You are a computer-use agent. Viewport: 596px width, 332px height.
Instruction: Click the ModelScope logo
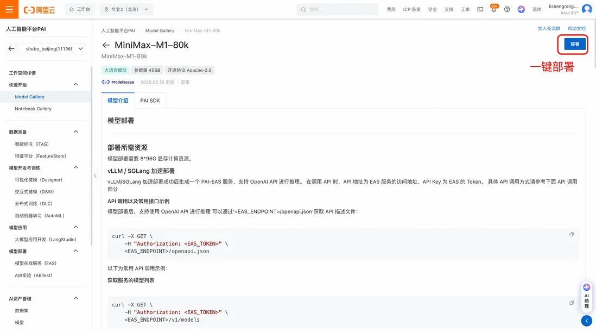click(118, 82)
